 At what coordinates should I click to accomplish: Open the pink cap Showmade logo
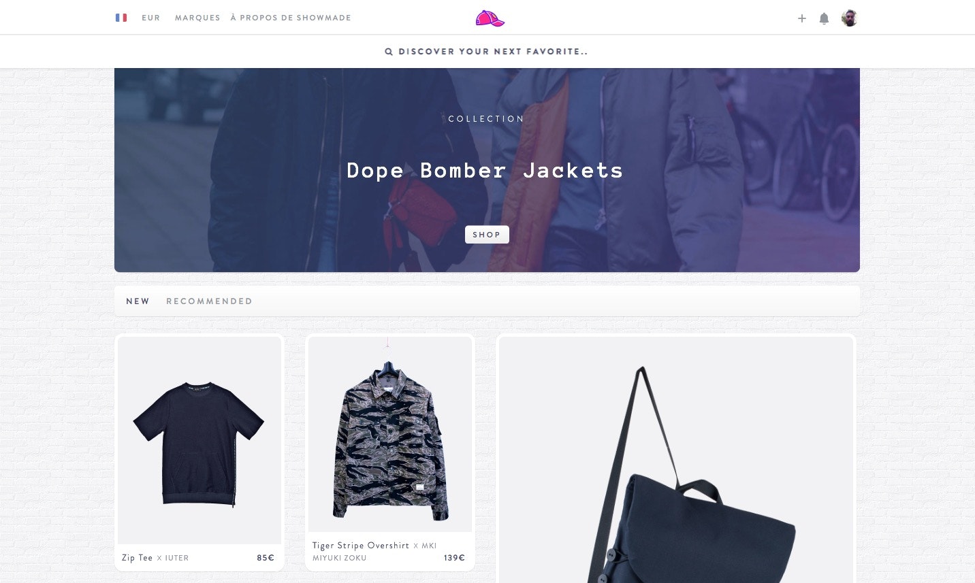tap(490, 18)
